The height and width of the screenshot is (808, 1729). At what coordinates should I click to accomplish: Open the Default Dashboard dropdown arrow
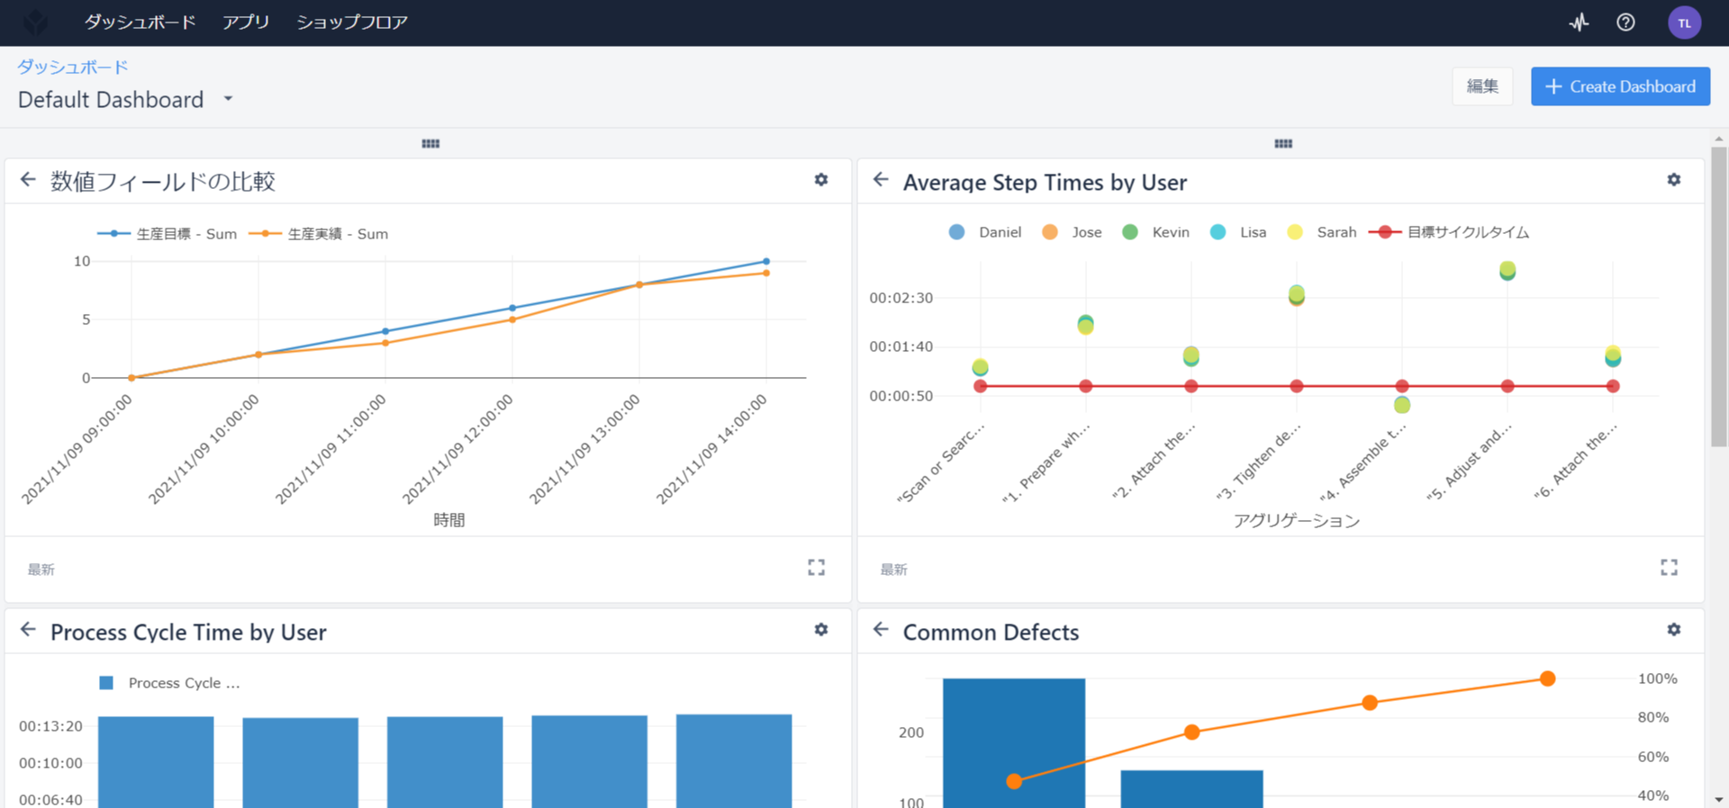[x=229, y=99]
